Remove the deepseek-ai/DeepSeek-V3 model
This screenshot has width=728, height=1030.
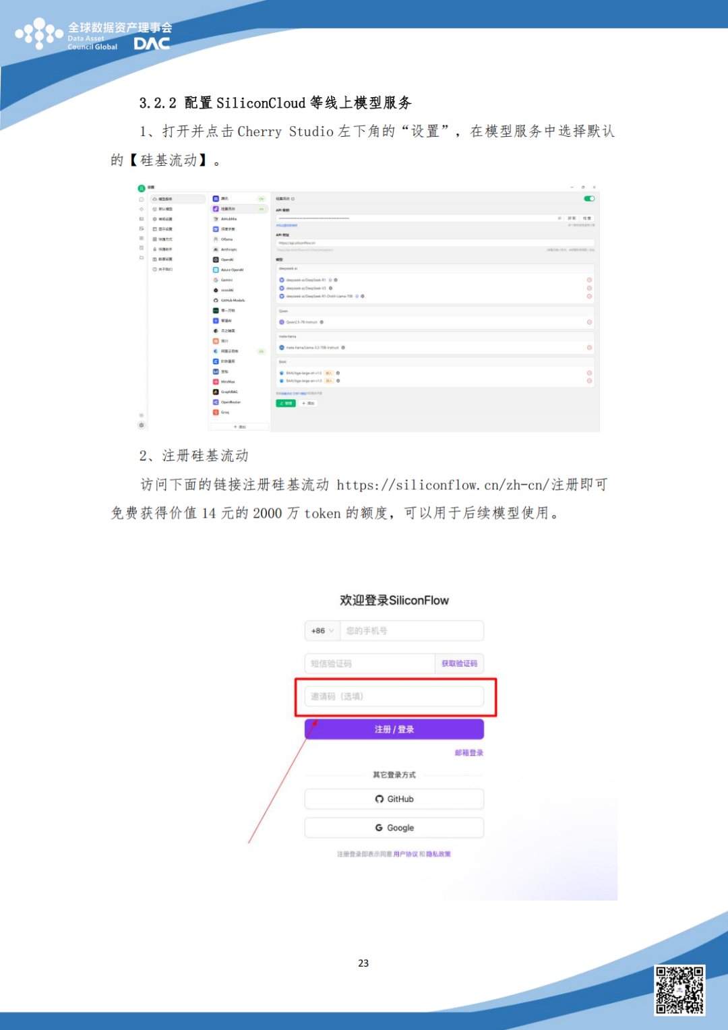[589, 289]
